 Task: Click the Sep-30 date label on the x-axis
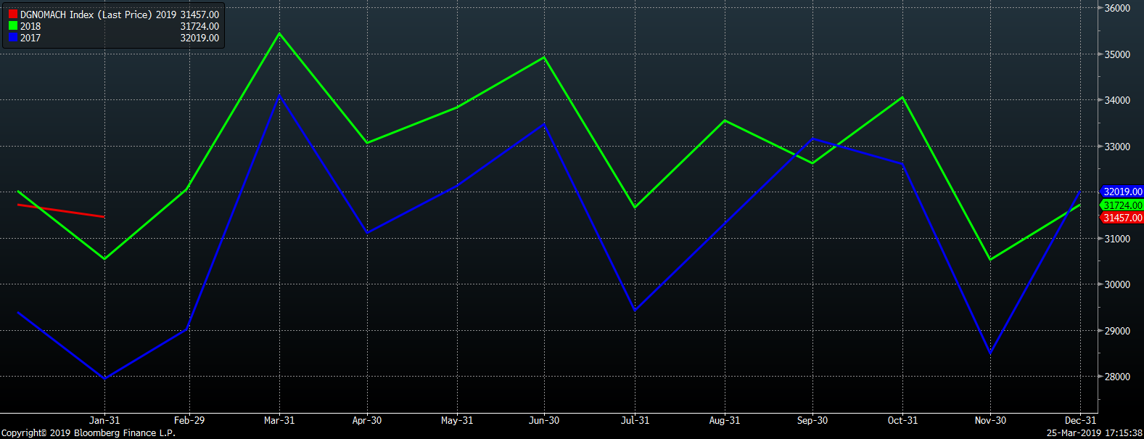click(812, 420)
